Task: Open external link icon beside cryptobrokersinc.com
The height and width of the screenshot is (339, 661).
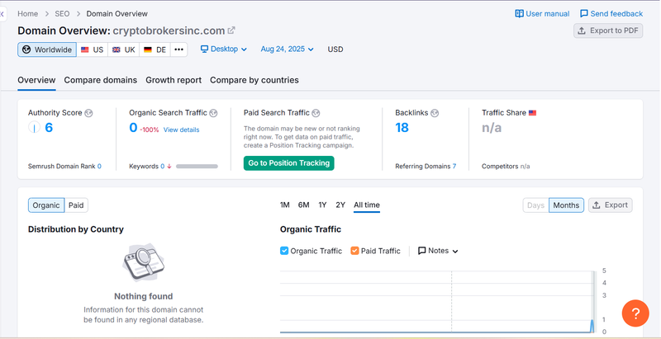Action: tap(231, 31)
